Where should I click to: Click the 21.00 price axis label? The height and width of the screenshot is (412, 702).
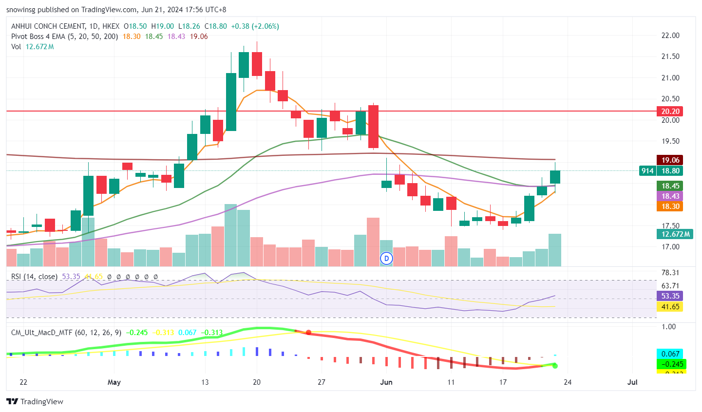point(670,78)
